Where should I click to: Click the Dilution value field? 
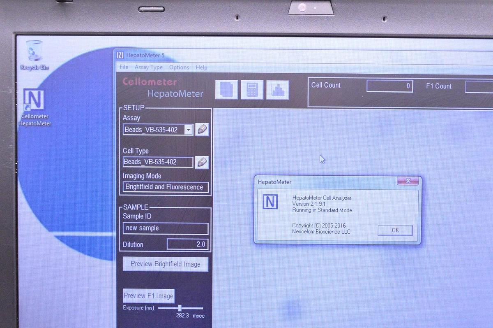tap(187, 244)
